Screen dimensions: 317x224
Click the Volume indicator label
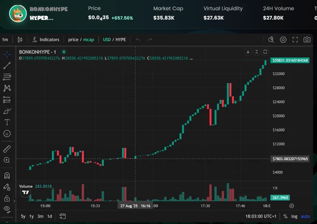(26, 186)
